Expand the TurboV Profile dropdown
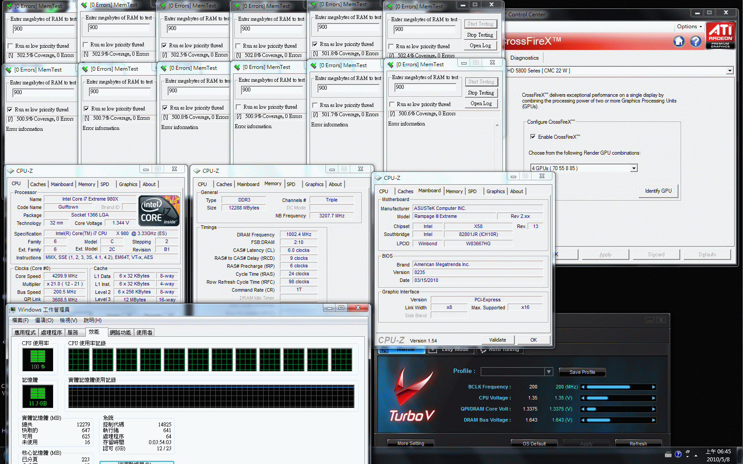The height and width of the screenshot is (464, 743). (549, 372)
